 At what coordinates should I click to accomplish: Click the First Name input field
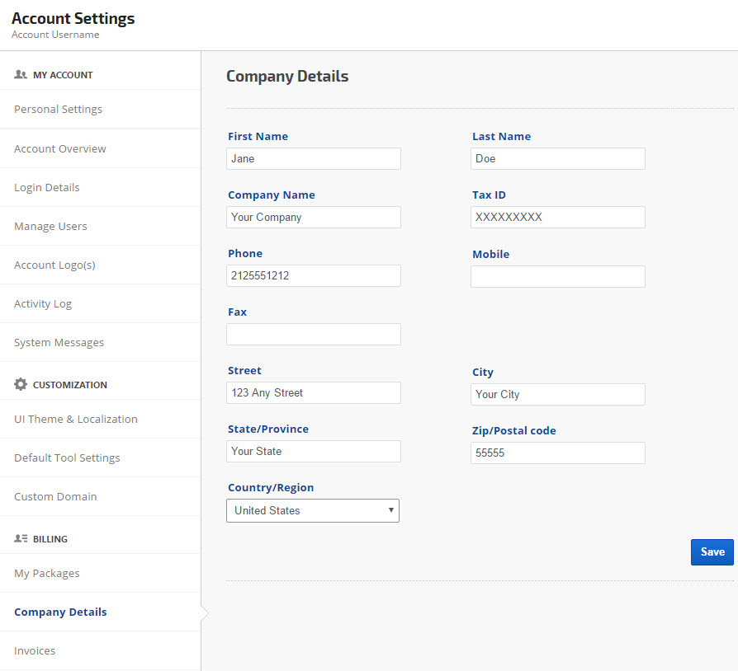pos(313,158)
